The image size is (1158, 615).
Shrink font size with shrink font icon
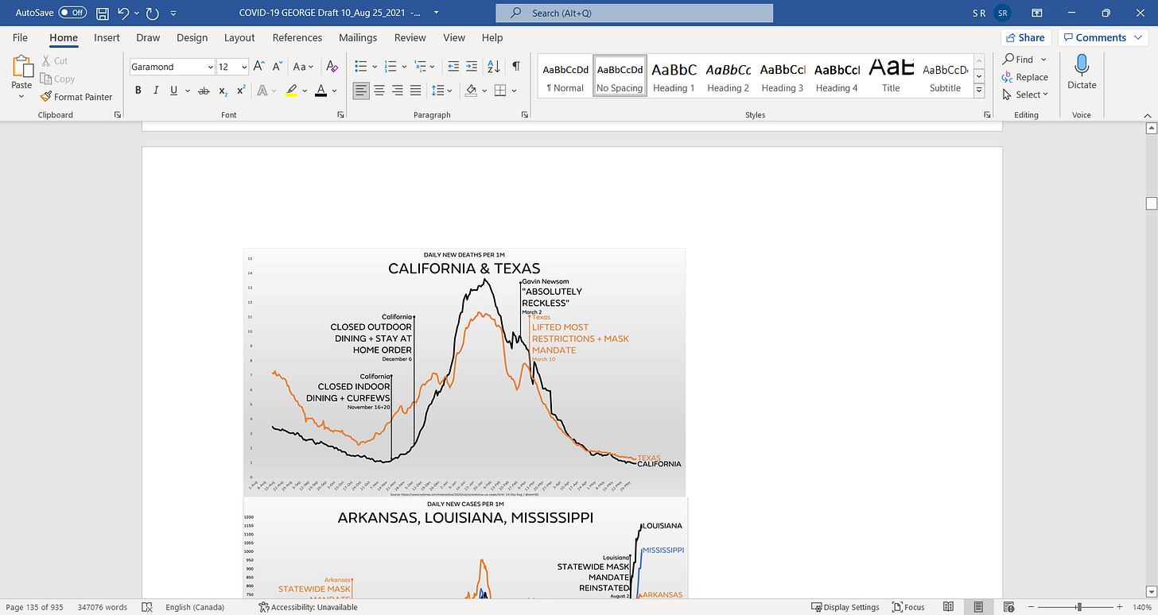pyautogui.click(x=278, y=67)
